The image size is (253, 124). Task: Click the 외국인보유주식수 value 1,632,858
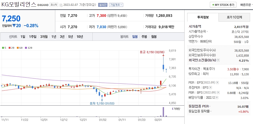[242, 55]
